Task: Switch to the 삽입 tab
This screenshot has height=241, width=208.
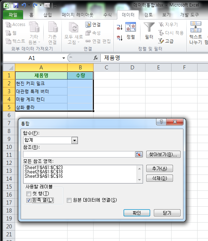Action: pyautogui.click(x=48, y=15)
